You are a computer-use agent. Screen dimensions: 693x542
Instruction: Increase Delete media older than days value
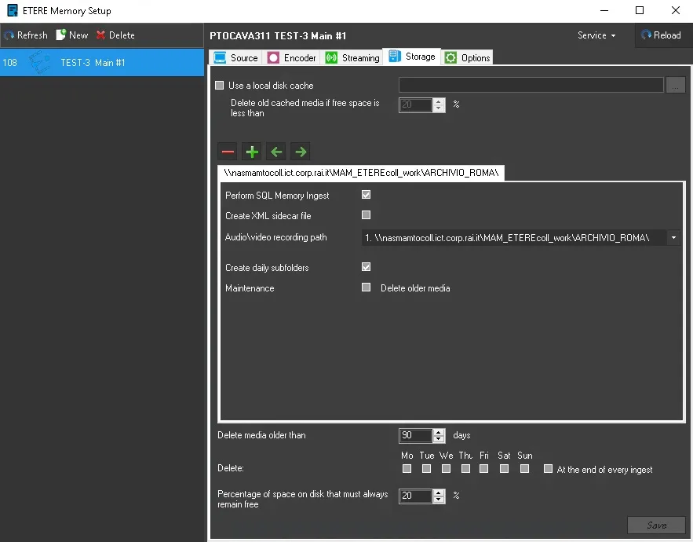click(439, 432)
